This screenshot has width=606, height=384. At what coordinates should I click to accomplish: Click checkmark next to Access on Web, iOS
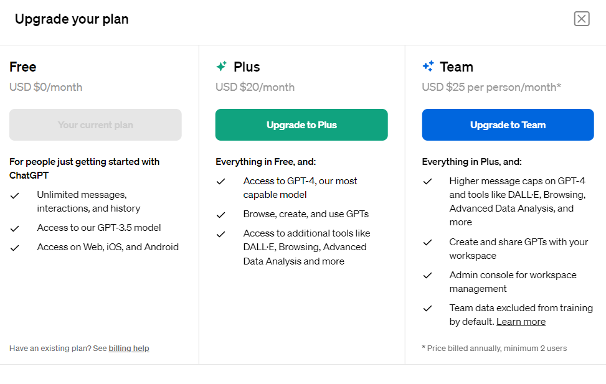click(x=15, y=248)
